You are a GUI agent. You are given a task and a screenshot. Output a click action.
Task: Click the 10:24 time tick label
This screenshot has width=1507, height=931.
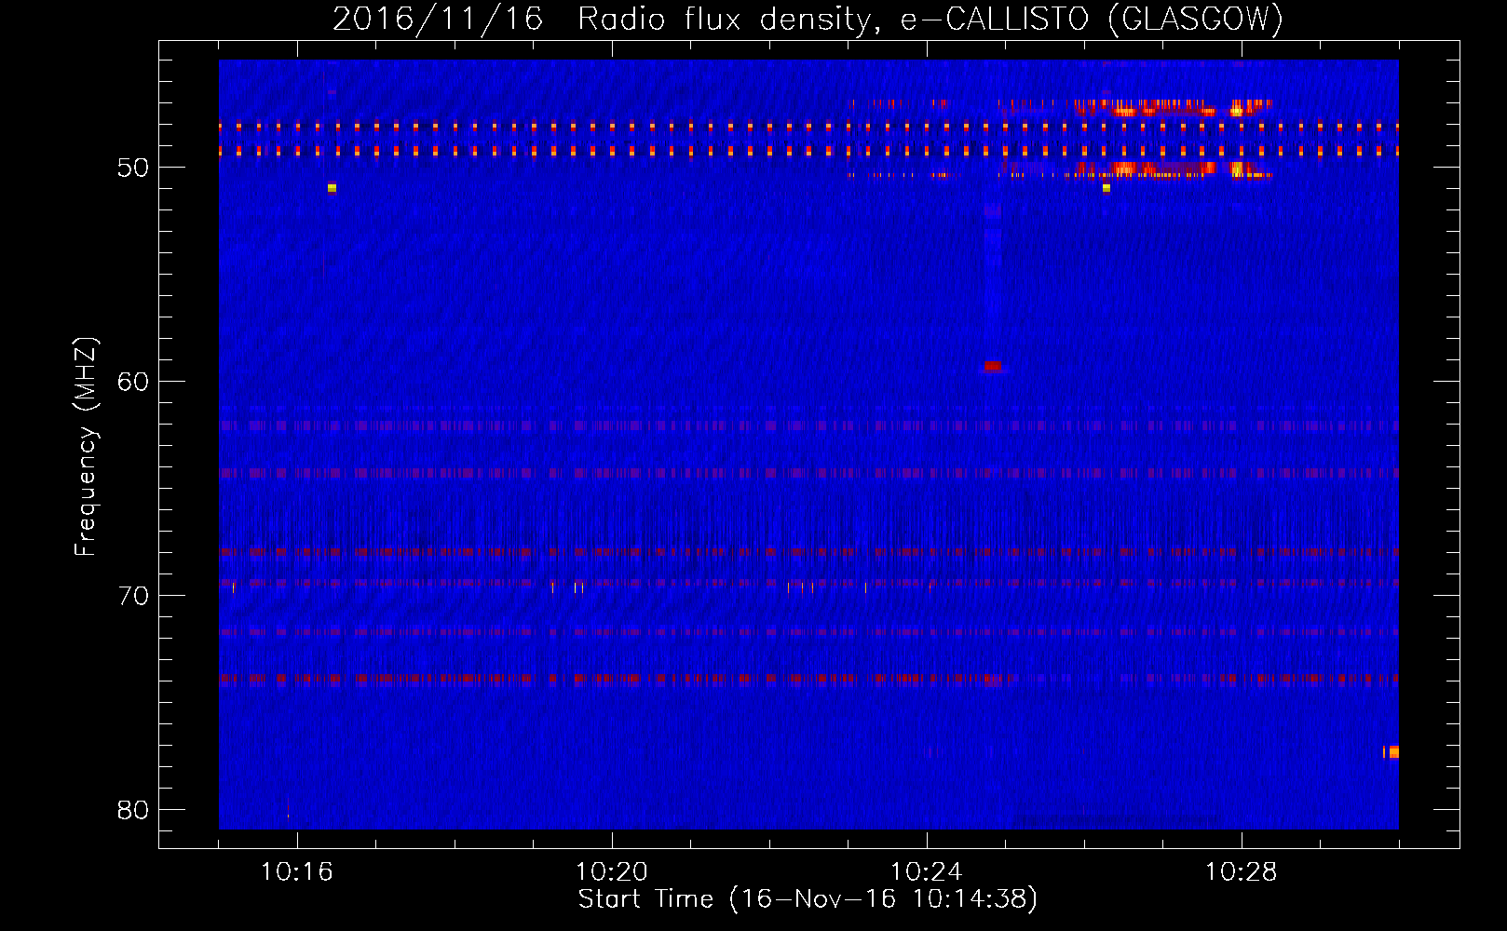(x=927, y=872)
